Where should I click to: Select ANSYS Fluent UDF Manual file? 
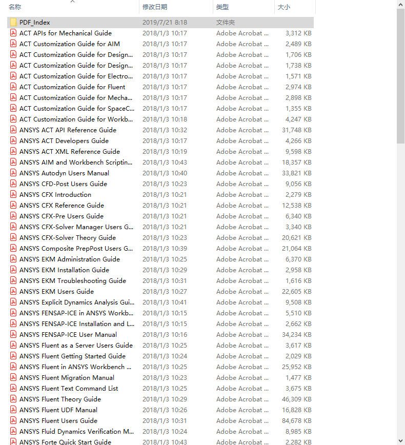coord(58,410)
